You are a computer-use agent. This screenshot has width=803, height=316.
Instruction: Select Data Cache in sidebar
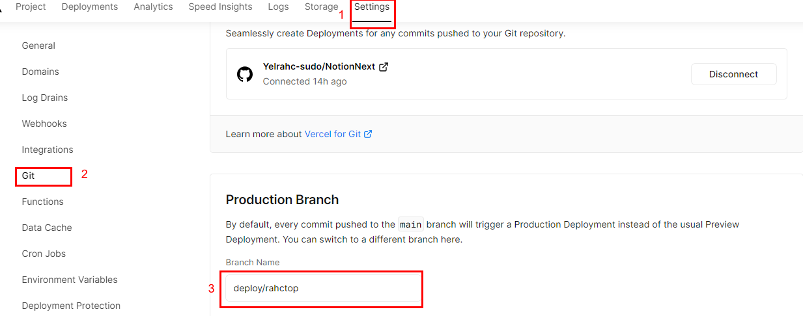pos(47,228)
